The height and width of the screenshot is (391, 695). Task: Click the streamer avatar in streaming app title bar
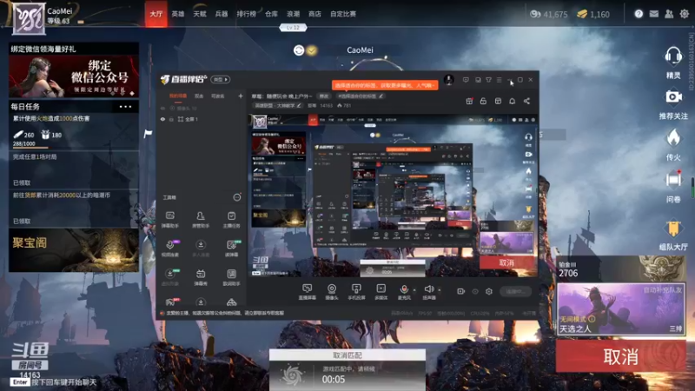point(448,80)
